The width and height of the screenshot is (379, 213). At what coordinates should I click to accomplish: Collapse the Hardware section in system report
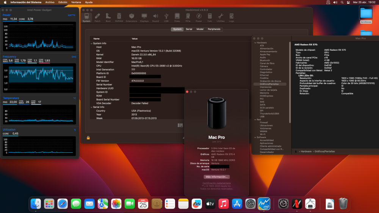click(x=255, y=43)
